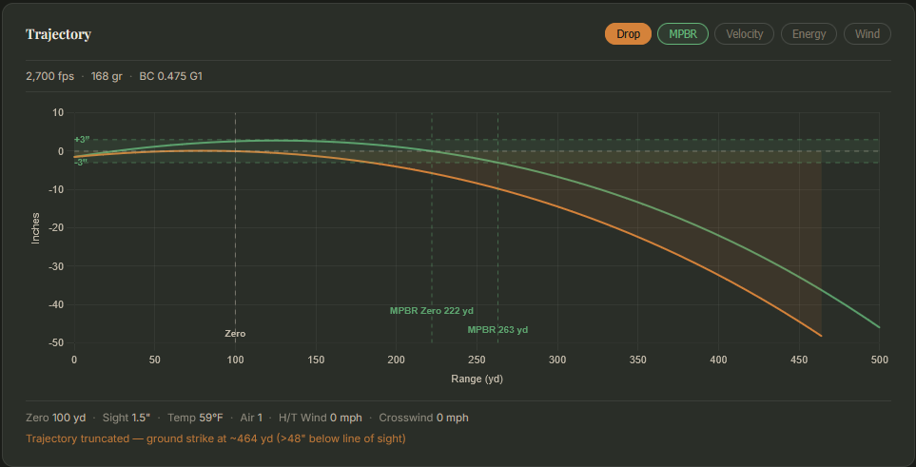The image size is (916, 467).
Task: Click the BC 0.475 G1 text
Action: (x=170, y=76)
